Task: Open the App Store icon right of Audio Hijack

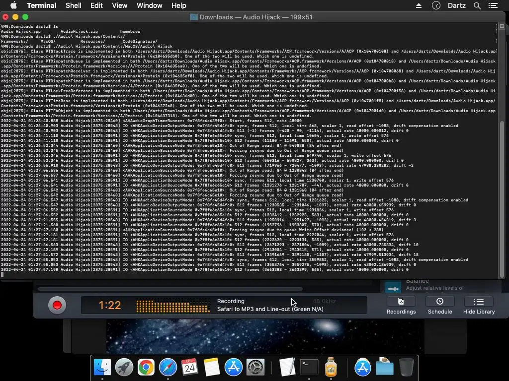Action: (362, 367)
